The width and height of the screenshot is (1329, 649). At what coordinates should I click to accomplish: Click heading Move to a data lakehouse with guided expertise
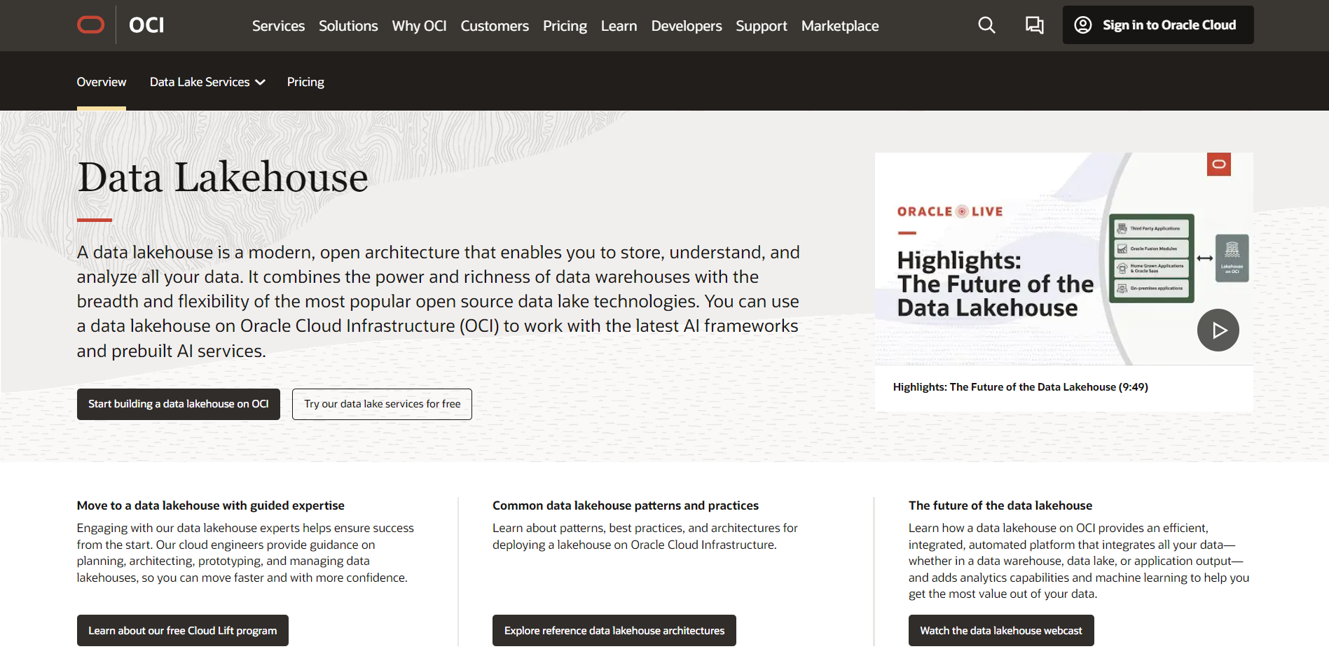(211, 505)
